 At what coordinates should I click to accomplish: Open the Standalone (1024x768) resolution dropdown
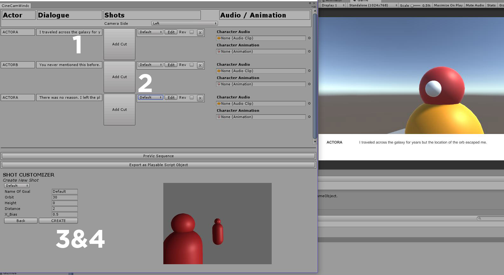(x=372, y=5)
